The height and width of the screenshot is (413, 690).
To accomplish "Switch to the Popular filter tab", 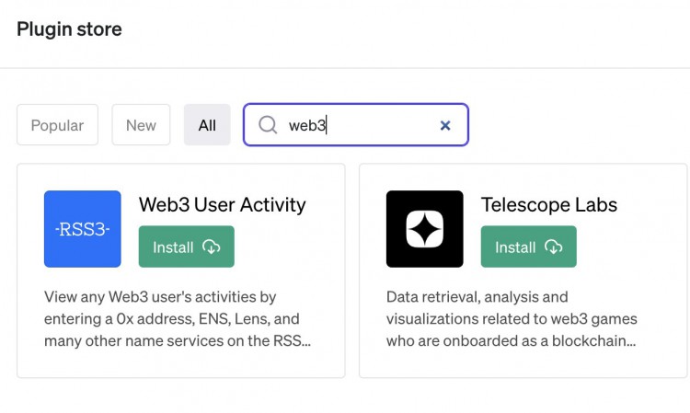I will tap(57, 125).
